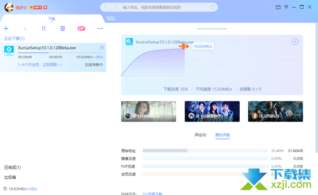Expand the 下载 tab dropdown arrow
318x195 pixels.
click(x=52, y=22)
